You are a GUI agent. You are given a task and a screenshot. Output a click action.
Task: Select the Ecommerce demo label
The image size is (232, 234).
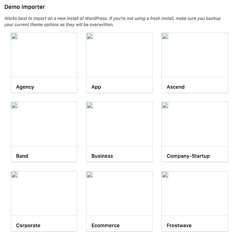106,226
